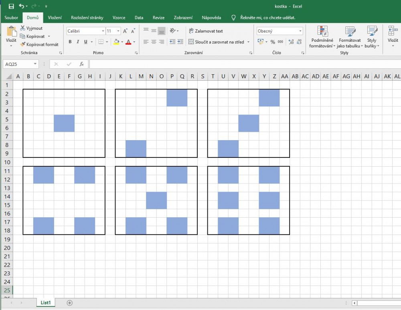
Task: Click Sloučit a zarovnat na střed
Action: (216, 42)
